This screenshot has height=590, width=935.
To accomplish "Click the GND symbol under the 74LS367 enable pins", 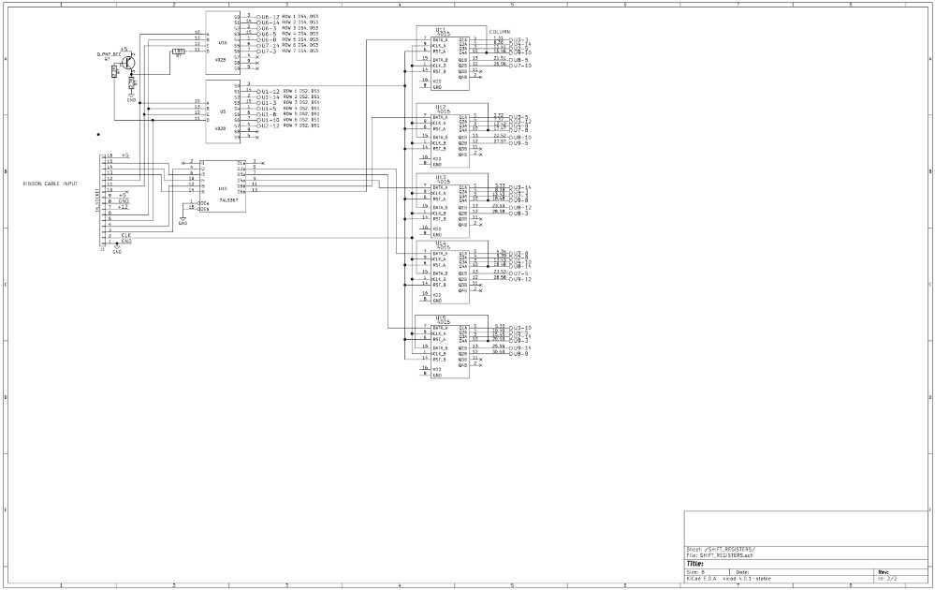I will tap(183, 221).
